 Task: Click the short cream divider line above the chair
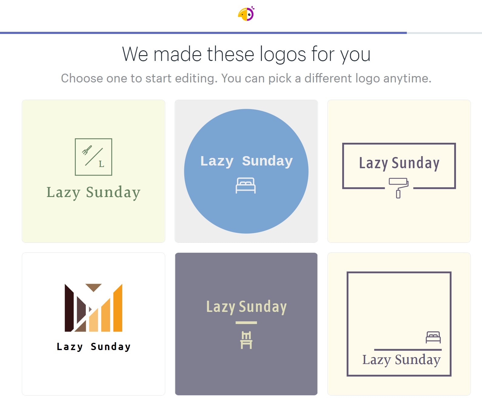(x=246, y=323)
